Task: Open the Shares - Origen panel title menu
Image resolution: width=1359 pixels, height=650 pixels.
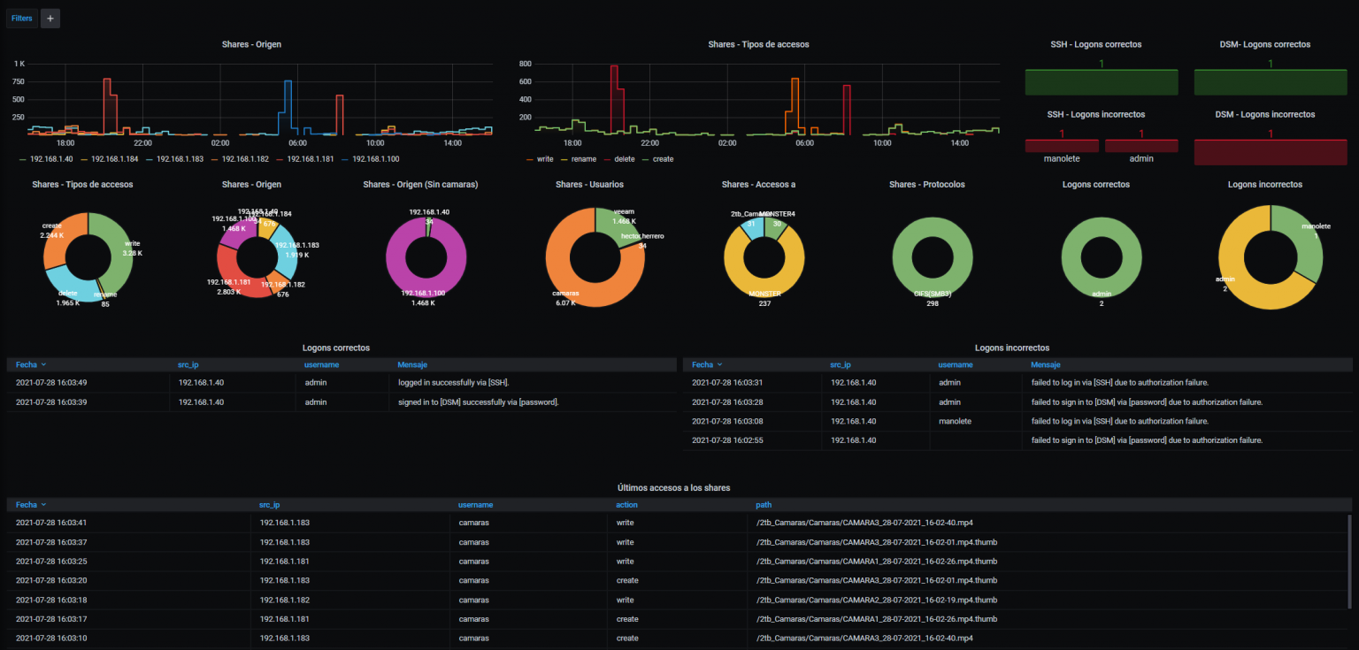Action: click(x=251, y=43)
